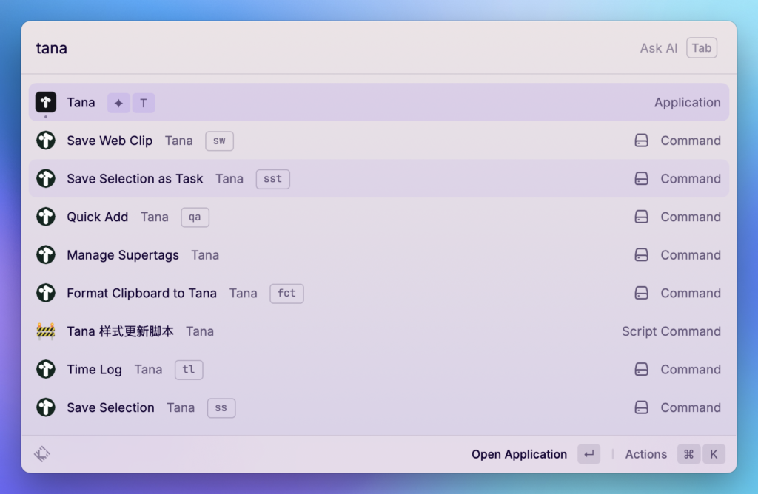Viewport: 758px width, 494px height.
Task: Click the tl alias tag
Action: click(189, 370)
